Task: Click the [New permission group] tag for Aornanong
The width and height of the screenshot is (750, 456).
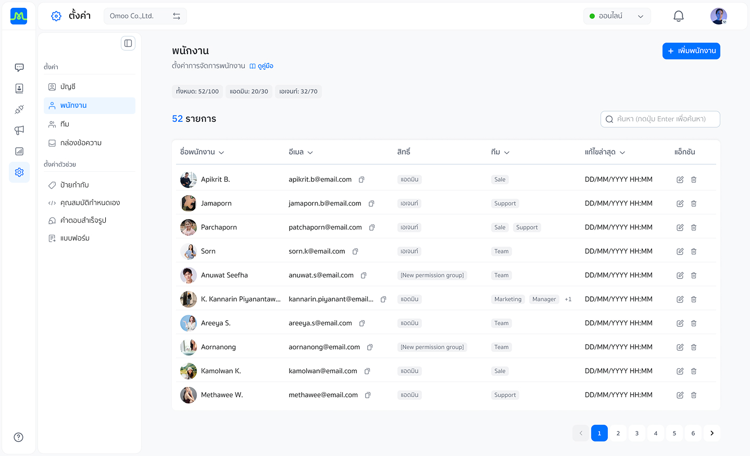Action: click(432, 347)
